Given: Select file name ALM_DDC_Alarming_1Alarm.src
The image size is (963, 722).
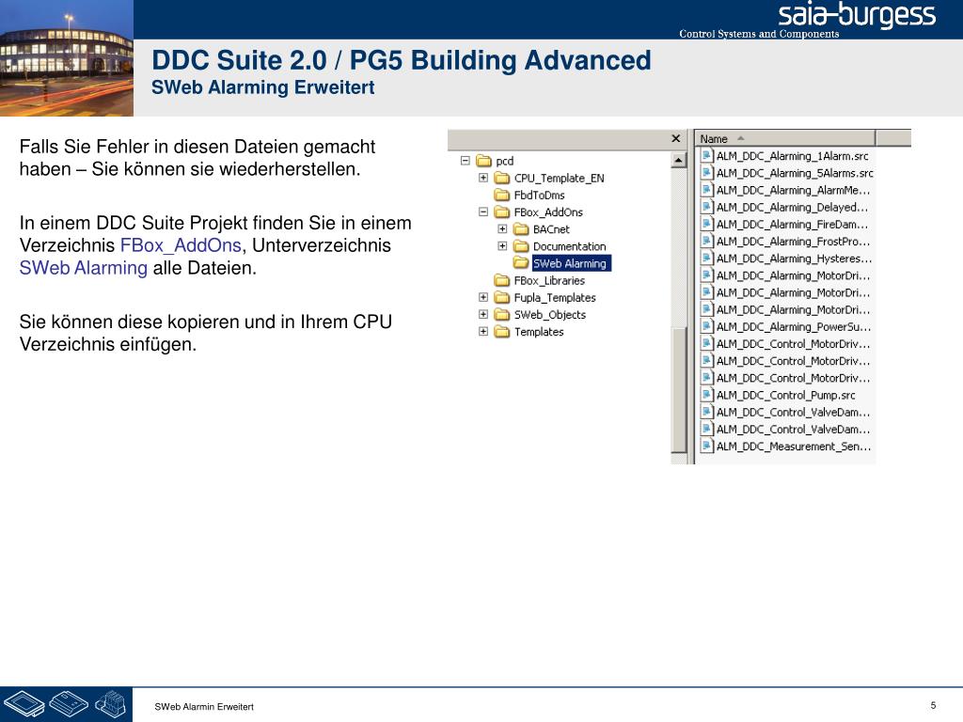Looking at the screenshot, I should 792,156.
